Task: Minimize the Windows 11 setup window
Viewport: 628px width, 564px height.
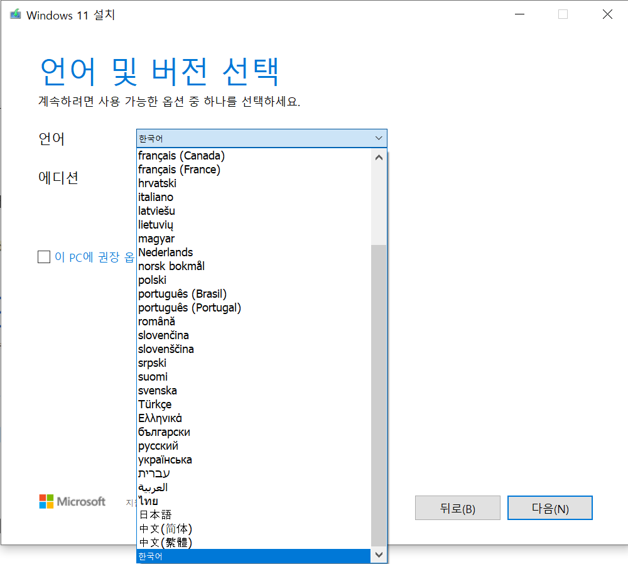Action: (x=519, y=14)
